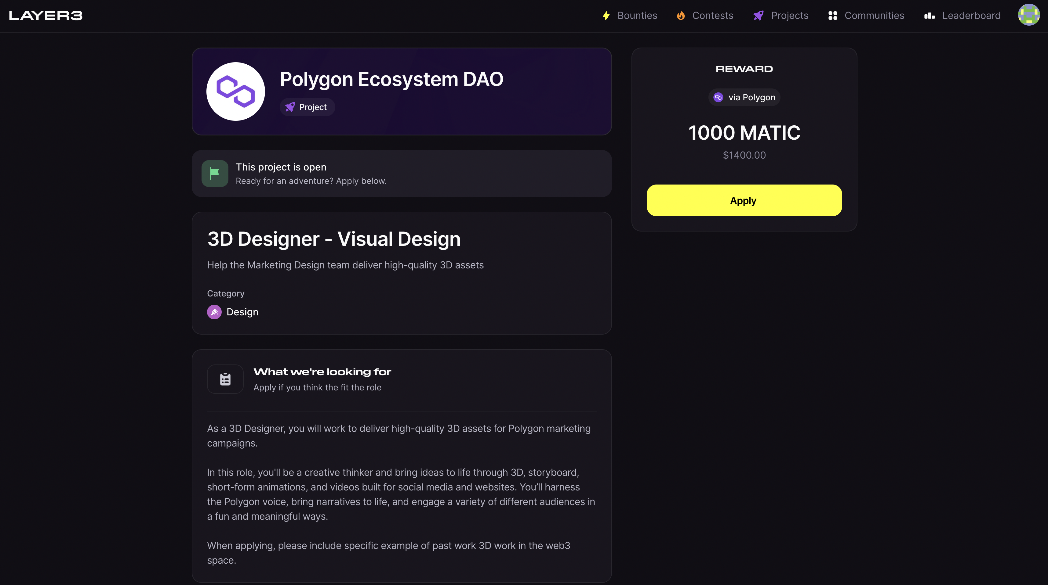Image resolution: width=1048 pixels, height=585 pixels.
Task: Click the paragraph starting 'When applying'
Action: pyautogui.click(x=388, y=553)
